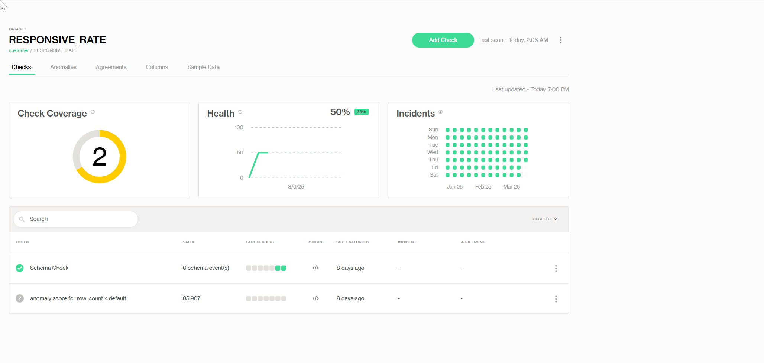The width and height of the screenshot is (764, 363).
Task: Open the Sample Data tab
Action: coord(203,67)
